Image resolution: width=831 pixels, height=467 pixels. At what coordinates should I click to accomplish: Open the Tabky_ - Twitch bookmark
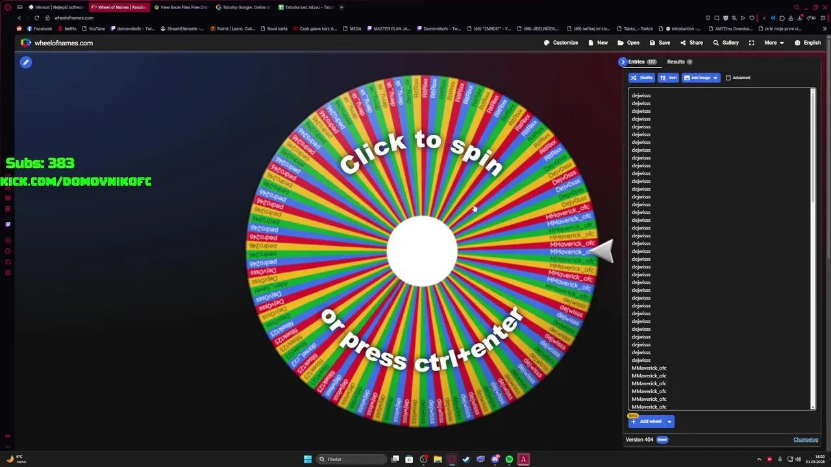tap(634, 29)
